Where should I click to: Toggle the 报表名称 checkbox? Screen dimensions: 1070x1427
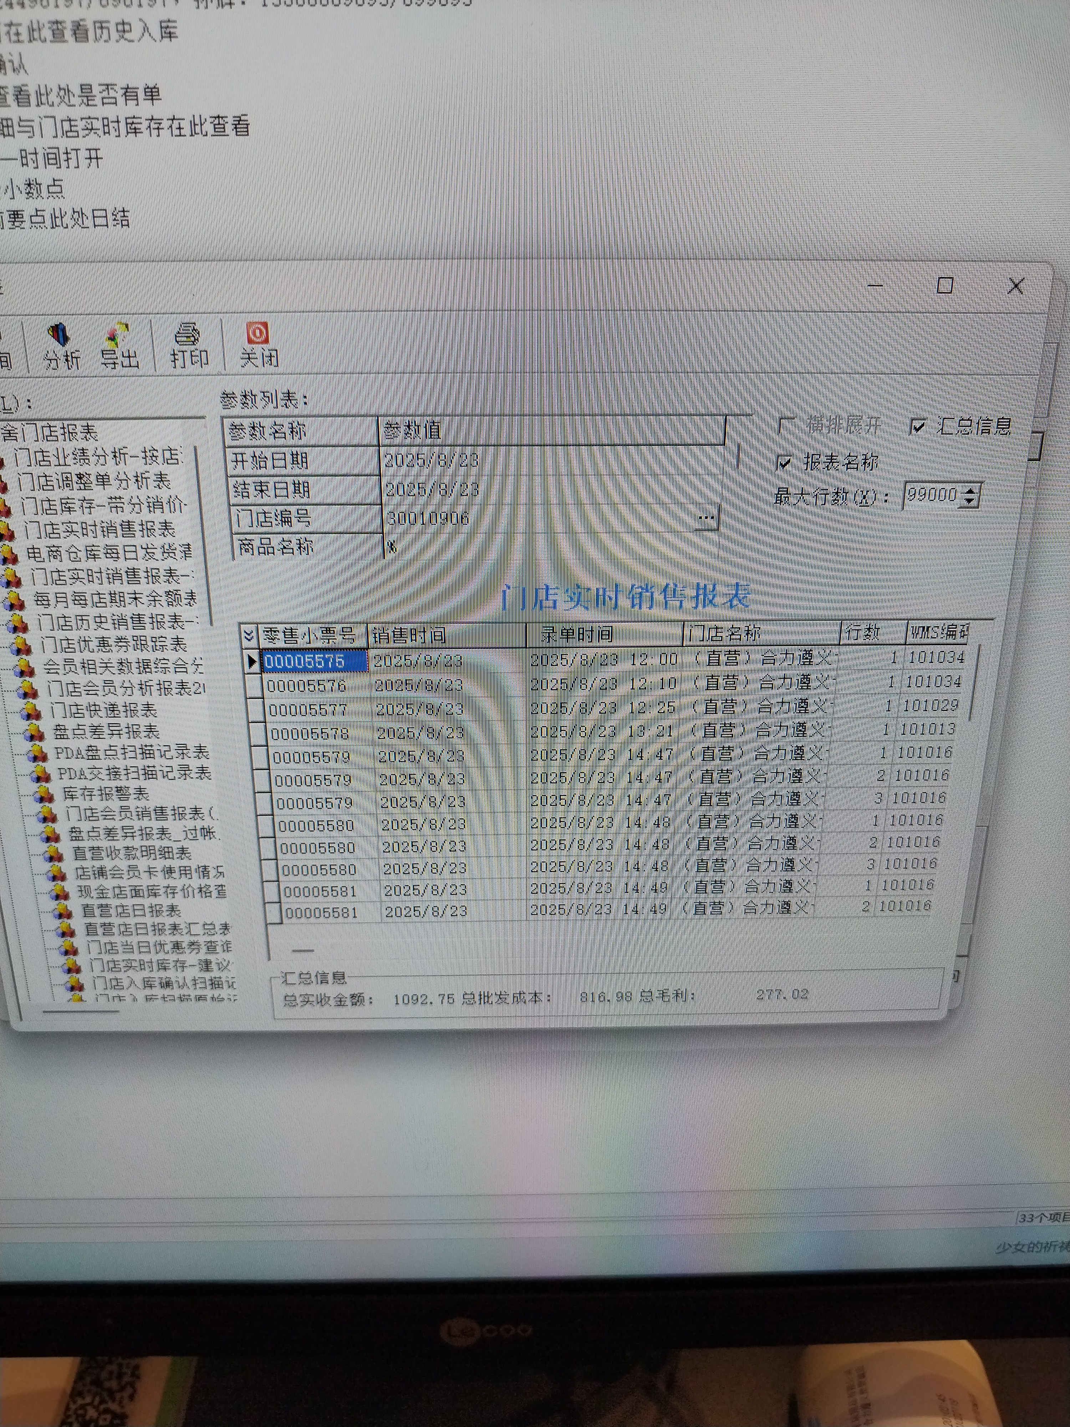pos(785,463)
